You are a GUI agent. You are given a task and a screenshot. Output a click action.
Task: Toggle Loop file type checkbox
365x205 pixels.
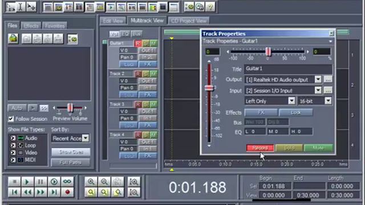coord(13,146)
